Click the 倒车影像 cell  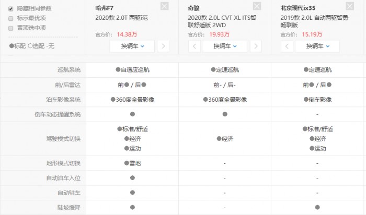click(318, 100)
